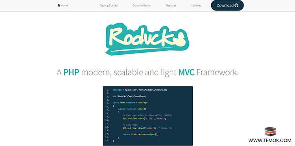Click the MVC word in the tagline

coord(186,72)
